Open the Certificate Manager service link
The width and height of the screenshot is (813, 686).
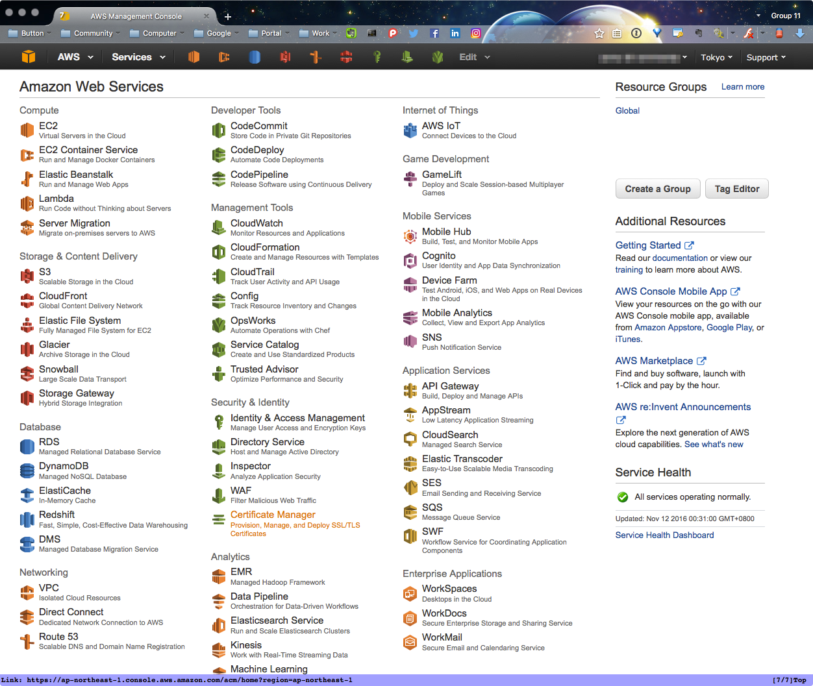click(x=273, y=515)
